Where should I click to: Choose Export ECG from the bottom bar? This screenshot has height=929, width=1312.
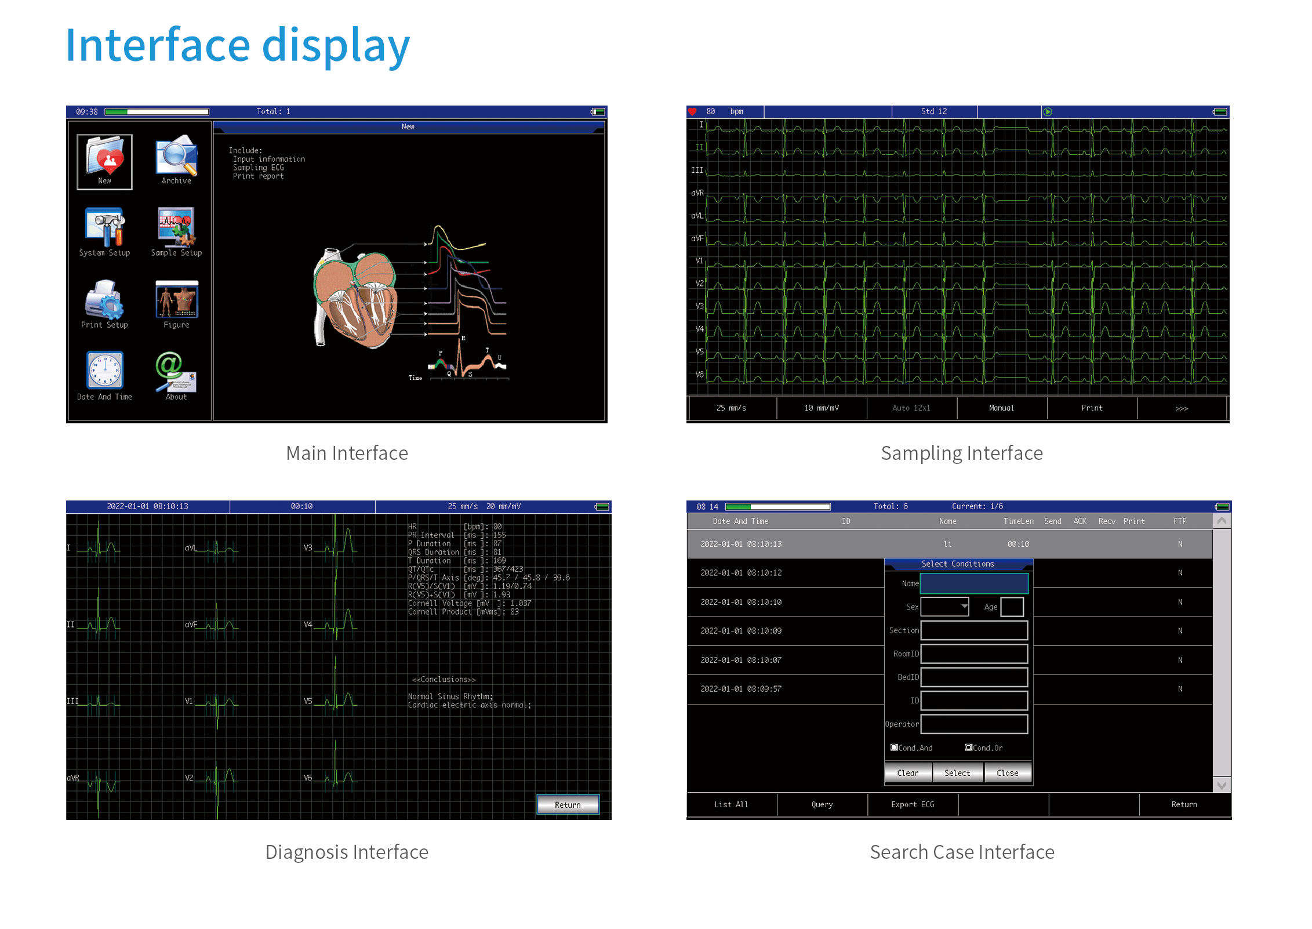(x=913, y=804)
